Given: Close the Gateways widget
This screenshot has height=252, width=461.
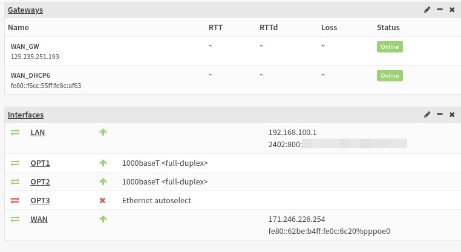Looking at the screenshot, I should click(x=452, y=10).
